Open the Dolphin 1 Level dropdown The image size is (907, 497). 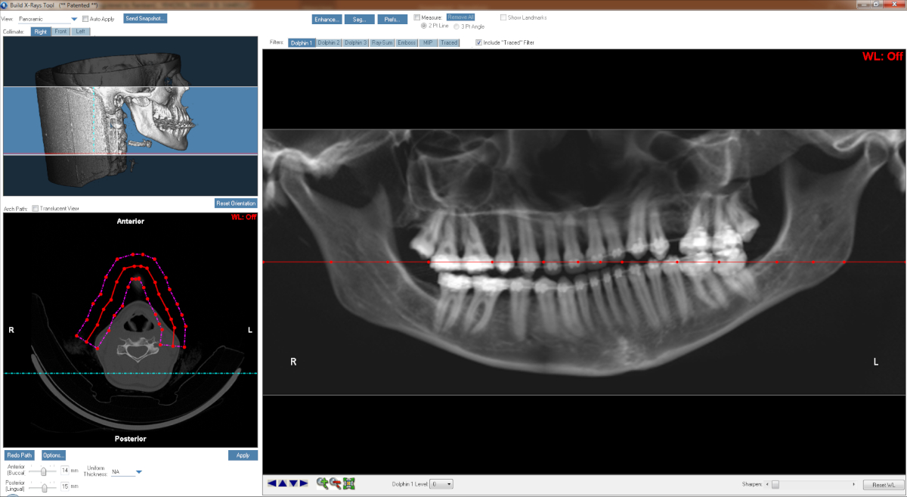[x=441, y=483]
